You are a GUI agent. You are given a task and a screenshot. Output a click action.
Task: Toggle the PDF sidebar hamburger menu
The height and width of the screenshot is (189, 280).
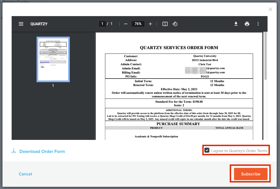pos(21,24)
